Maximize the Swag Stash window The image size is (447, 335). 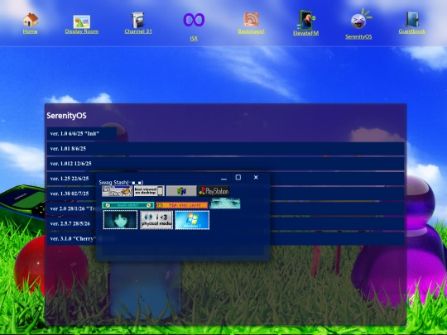pyautogui.click(x=238, y=178)
